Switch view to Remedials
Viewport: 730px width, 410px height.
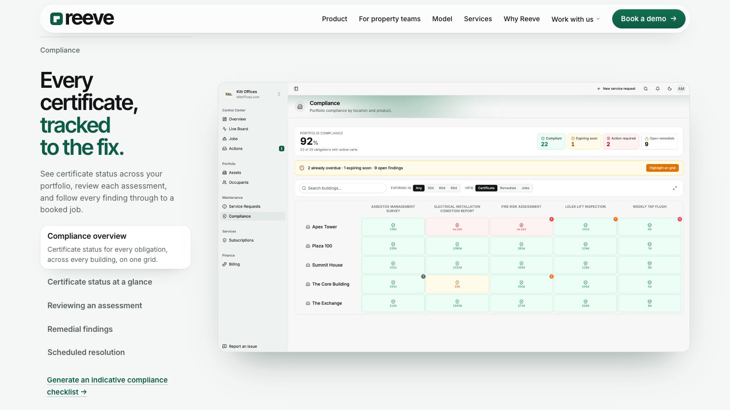pos(508,188)
